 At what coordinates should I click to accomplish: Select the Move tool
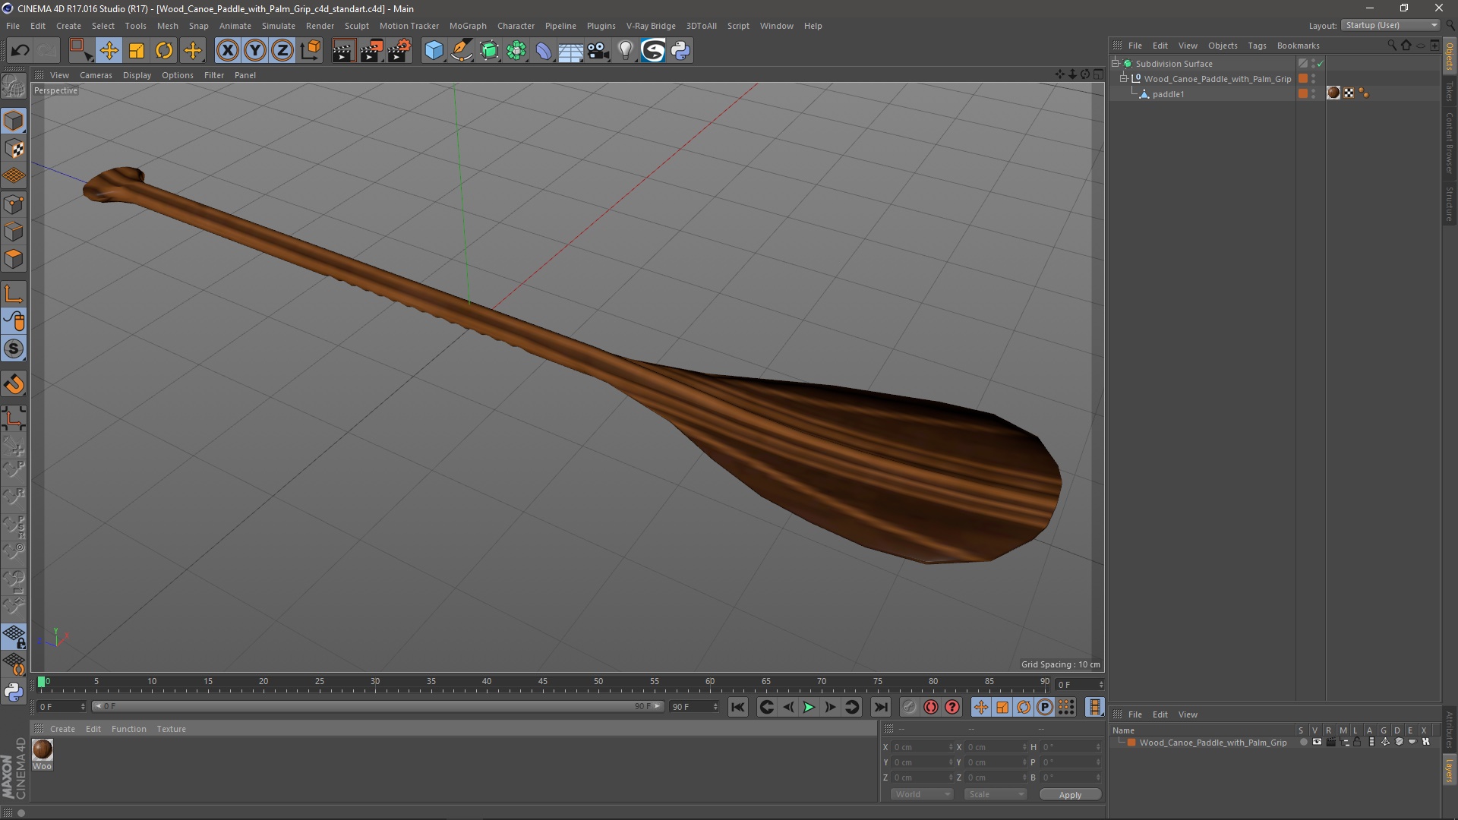(x=109, y=51)
